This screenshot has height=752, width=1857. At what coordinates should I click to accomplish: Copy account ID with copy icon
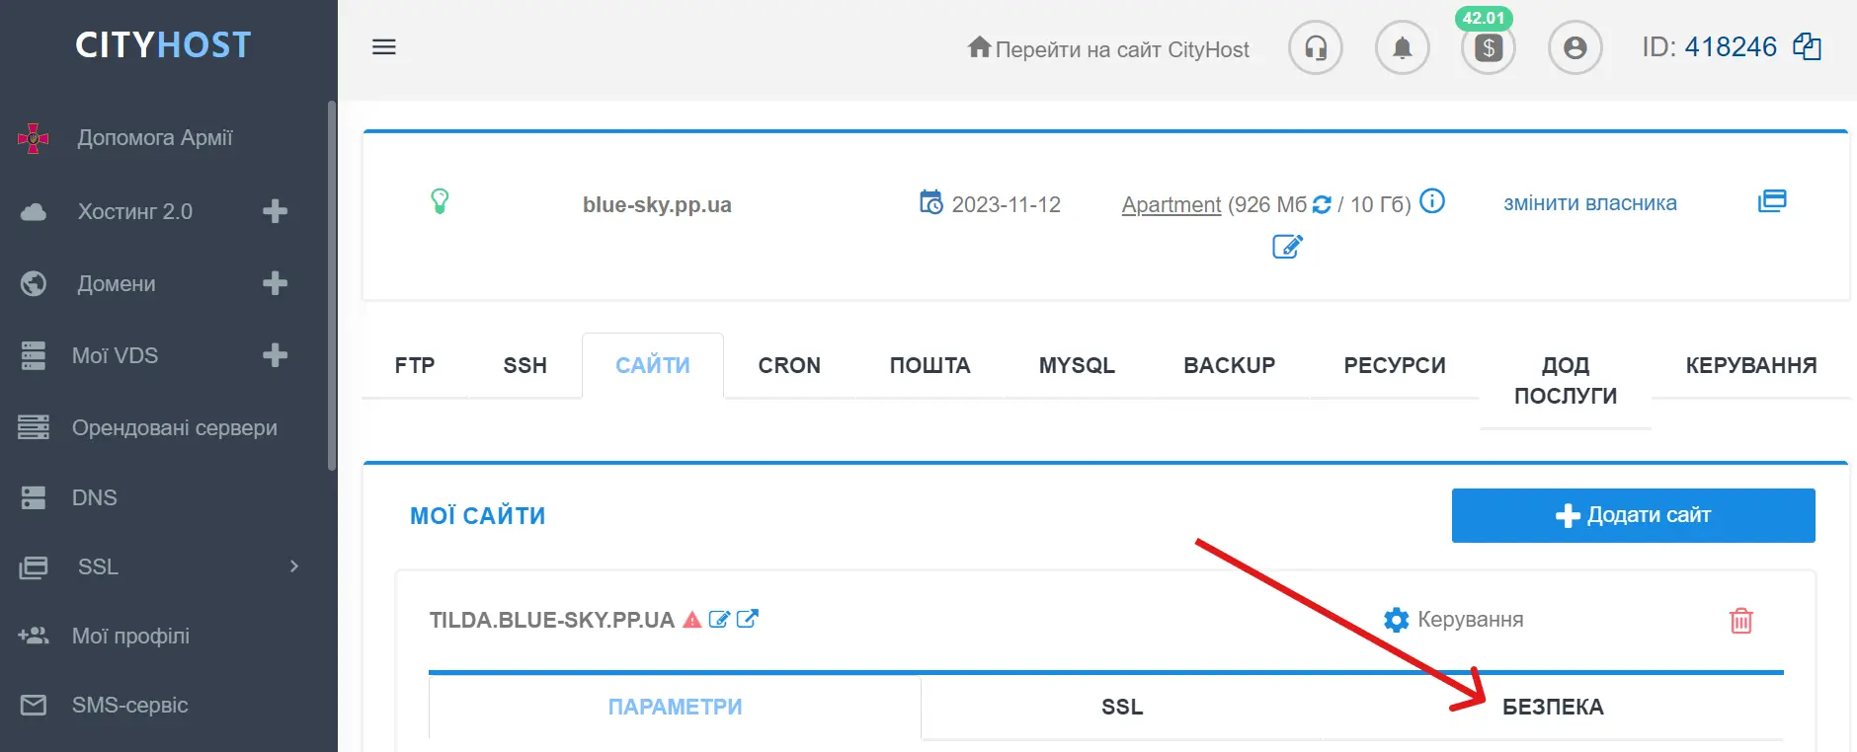tap(1807, 46)
